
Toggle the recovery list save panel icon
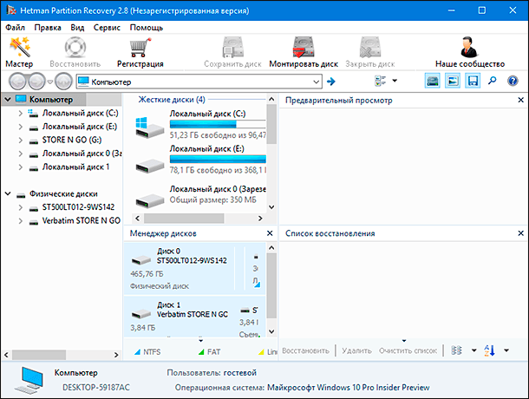[473, 81]
